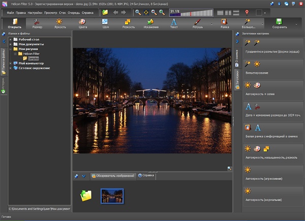Collapse the Мои рисунки folder node
The width and height of the screenshot is (305, 221).
click(11, 49)
